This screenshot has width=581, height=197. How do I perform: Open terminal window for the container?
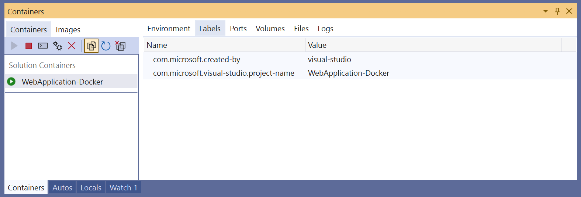pyautogui.click(x=43, y=46)
